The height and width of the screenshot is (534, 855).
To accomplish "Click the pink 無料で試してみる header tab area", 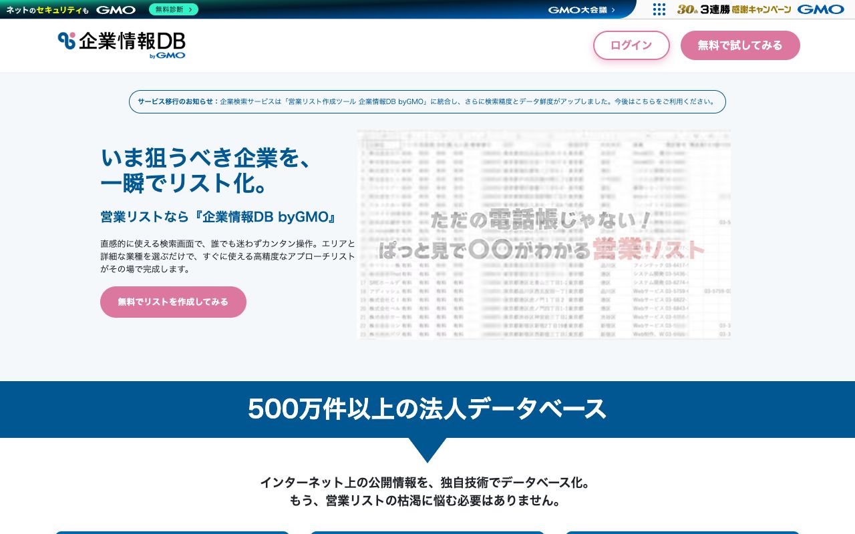I will 740,45.
